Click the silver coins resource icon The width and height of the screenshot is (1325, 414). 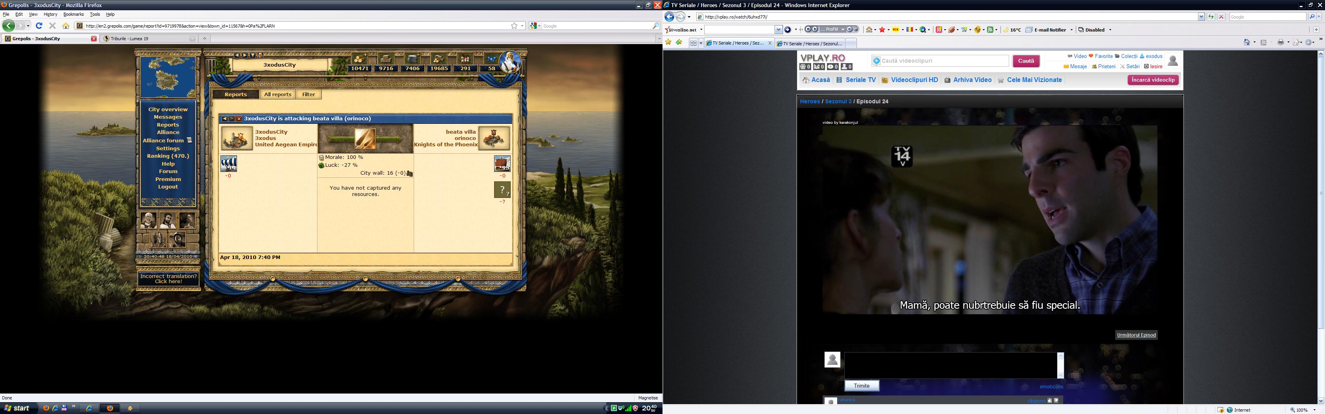(412, 59)
